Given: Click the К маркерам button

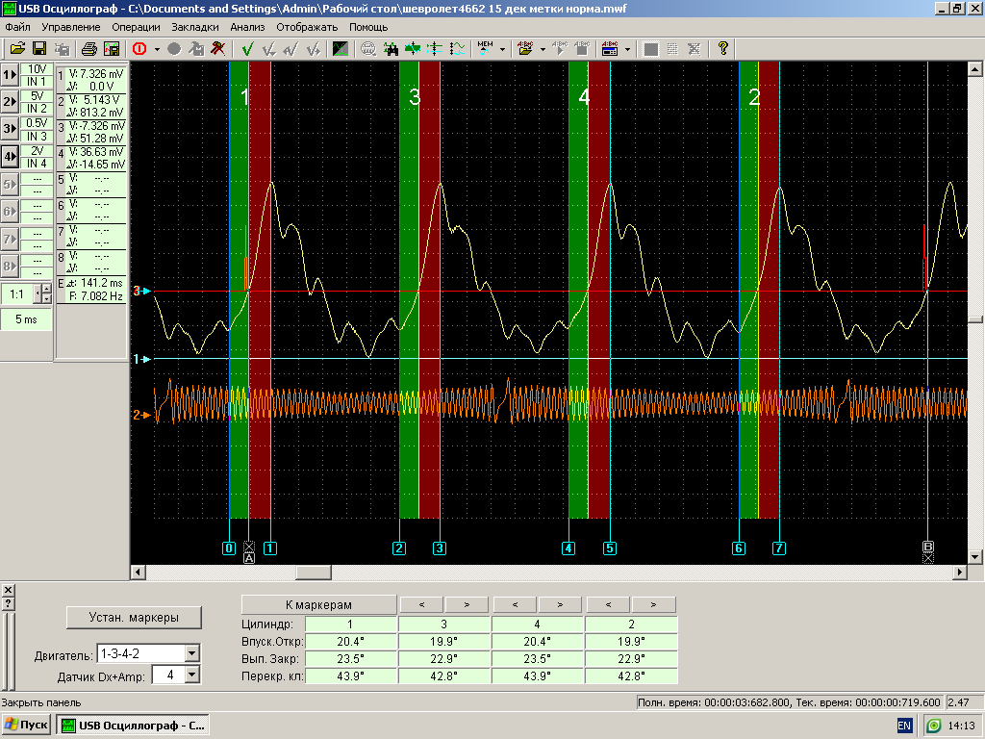Looking at the screenshot, I should [318, 605].
